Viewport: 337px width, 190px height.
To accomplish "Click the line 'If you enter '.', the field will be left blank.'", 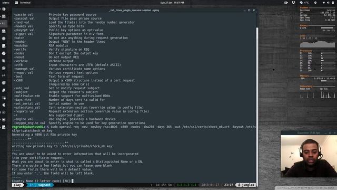I will click(53, 173).
